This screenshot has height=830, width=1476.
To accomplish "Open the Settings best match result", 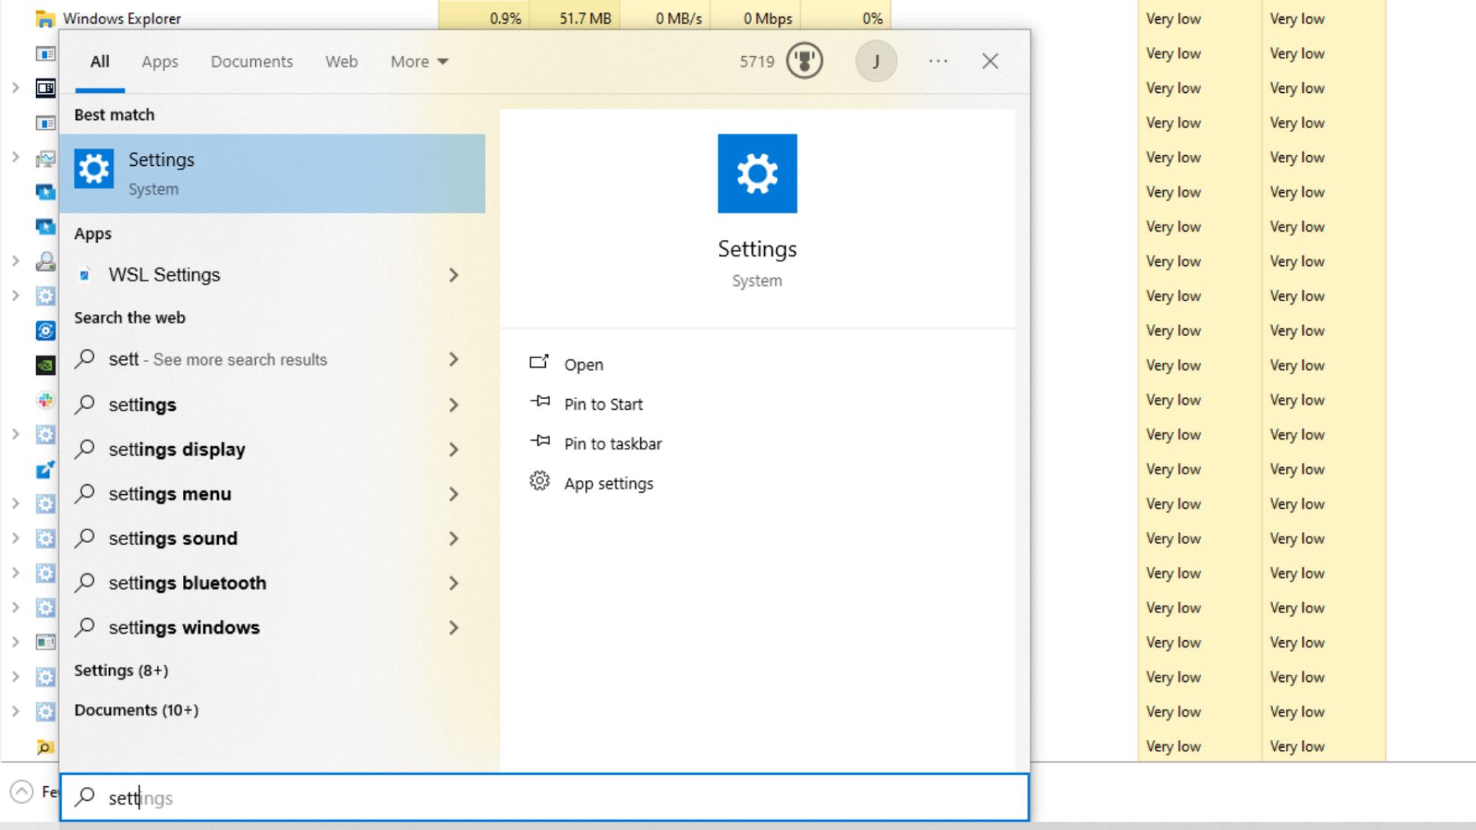I will (272, 174).
